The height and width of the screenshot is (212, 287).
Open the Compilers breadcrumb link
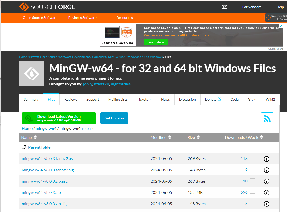[99, 57]
